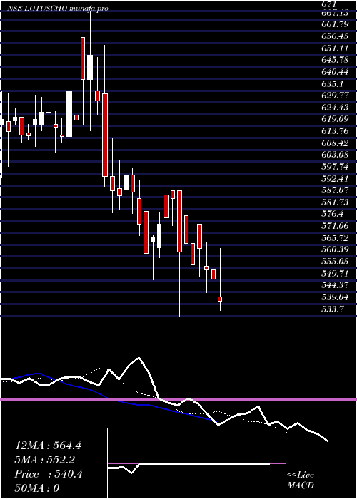Image resolution: width=357 pixels, height=499 pixels.
Task: Click the 533.7 price axis label
Action: 333,309
